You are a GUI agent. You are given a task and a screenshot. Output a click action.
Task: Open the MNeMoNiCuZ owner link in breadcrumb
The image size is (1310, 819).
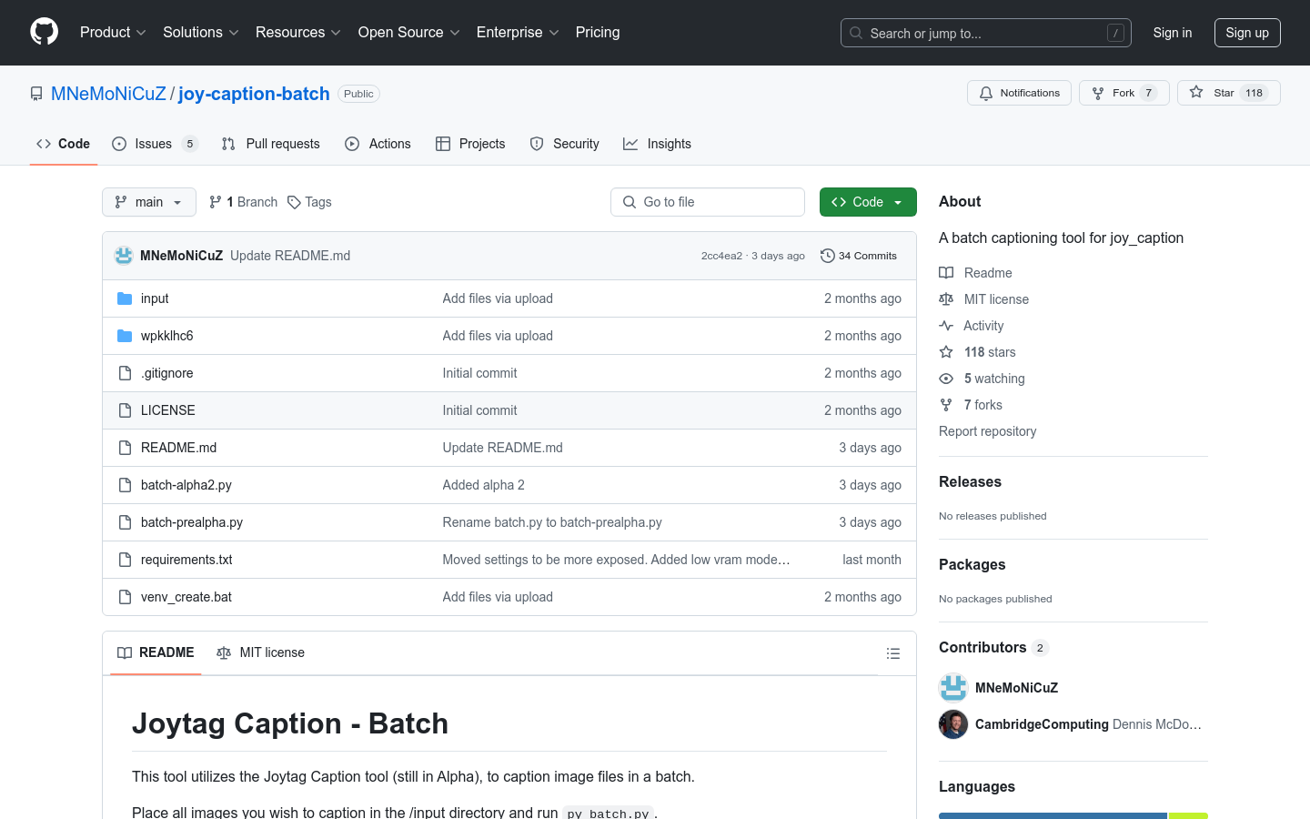point(108,94)
